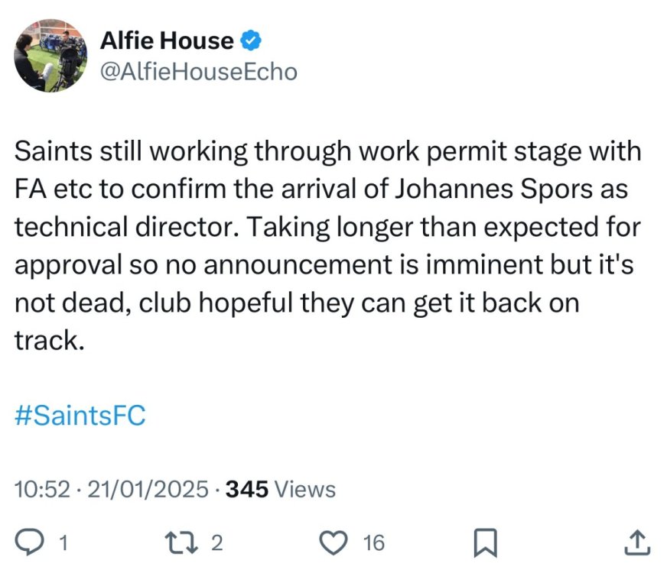The width and height of the screenshot is (667, 573).
Task: Click the word 'track.' ending the tweet
Action: tap(48, 340)
